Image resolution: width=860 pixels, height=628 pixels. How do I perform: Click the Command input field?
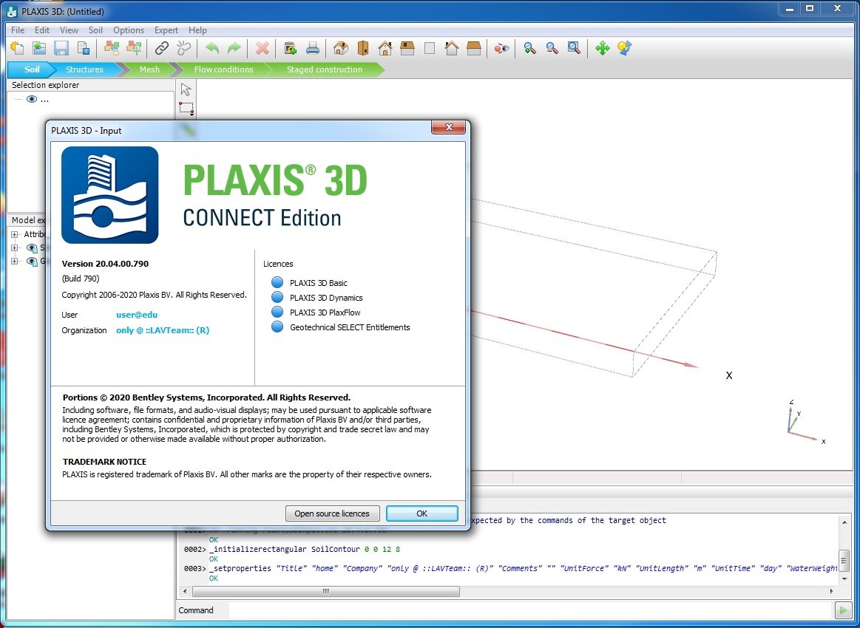[530, 610]
